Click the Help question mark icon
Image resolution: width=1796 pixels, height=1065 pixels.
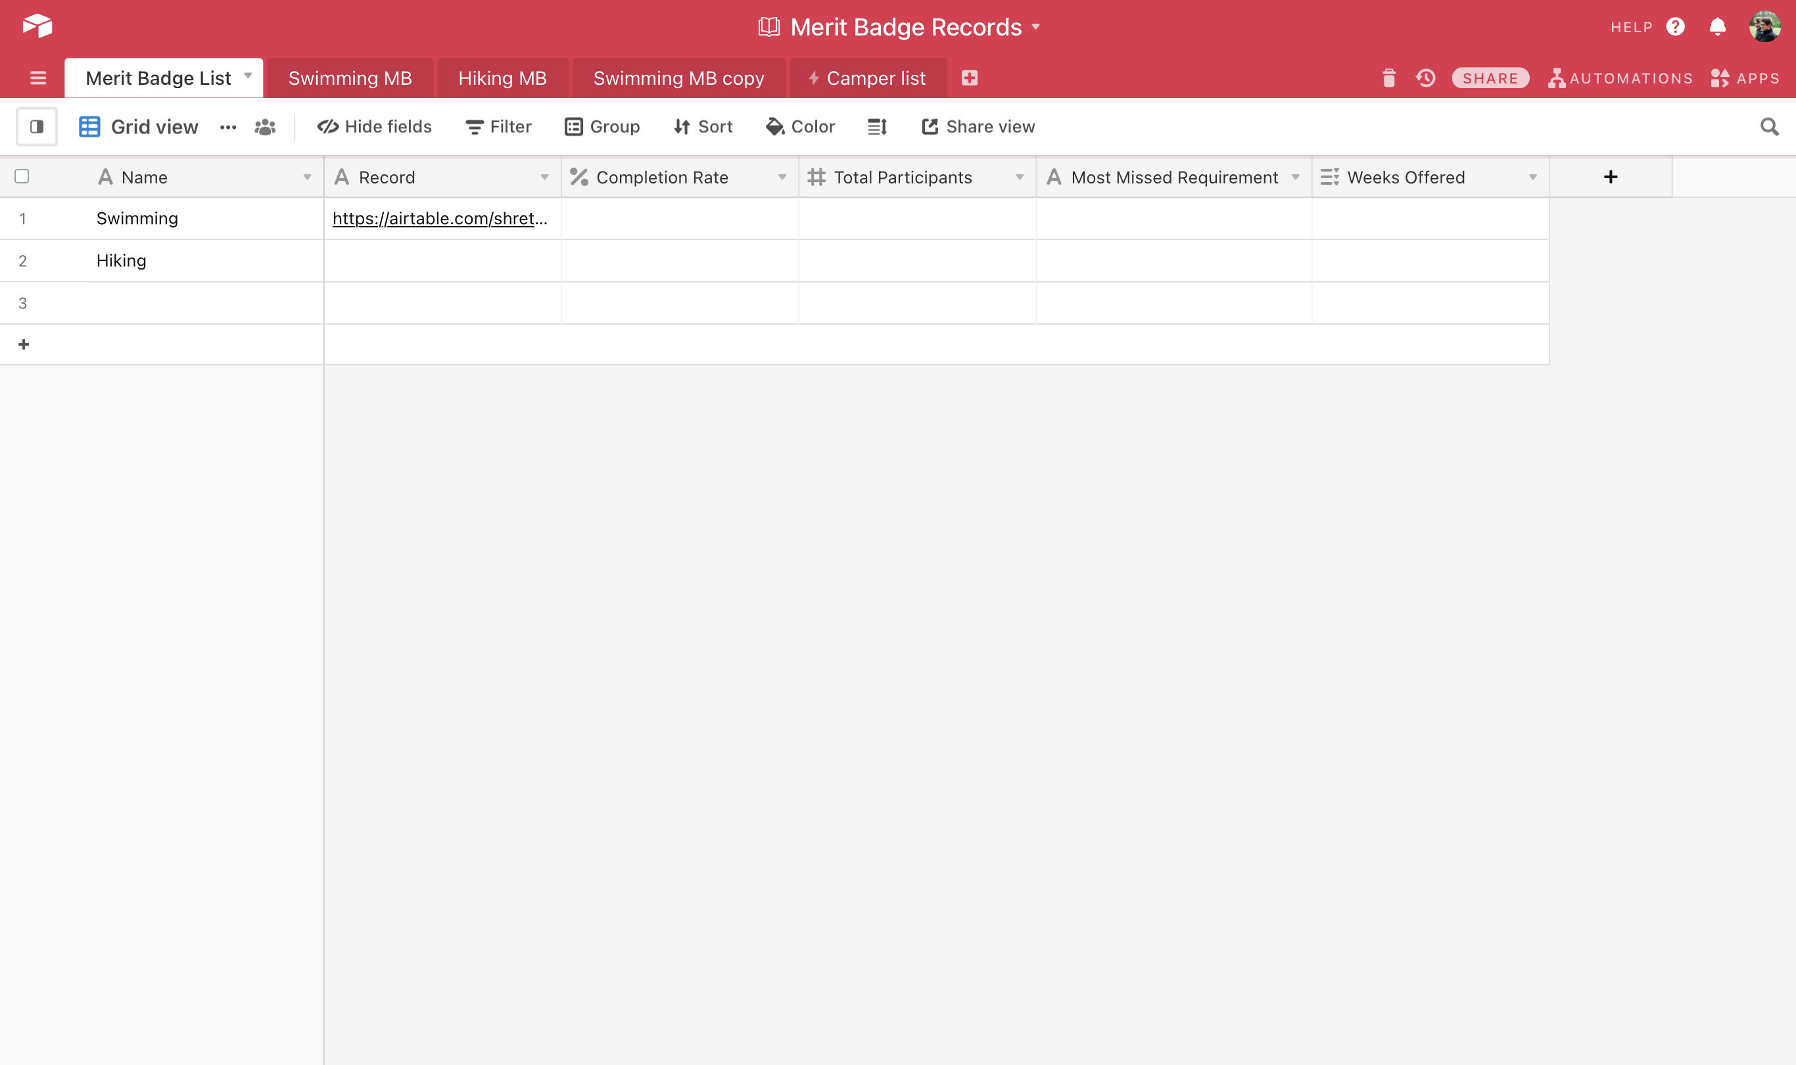coord(1676,26)
